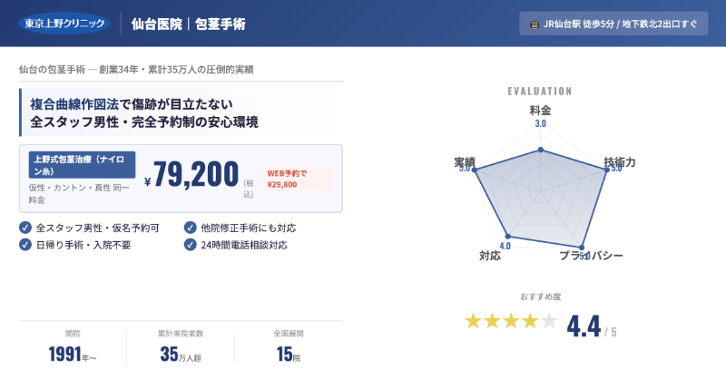726x379 pixels.
Task: Click the checkmark icon next to 全スタッフ男性・仮名予約可
Action: [x=25, y=228]
